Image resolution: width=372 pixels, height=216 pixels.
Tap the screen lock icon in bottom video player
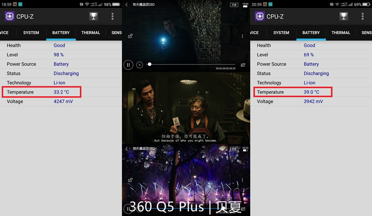coord(130,180)
